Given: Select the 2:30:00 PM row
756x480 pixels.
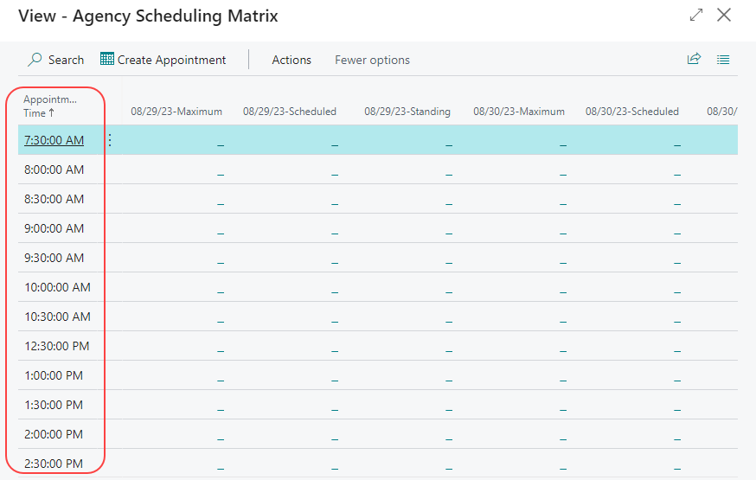Looking at the screenshot, I should [x=54, y=464].
